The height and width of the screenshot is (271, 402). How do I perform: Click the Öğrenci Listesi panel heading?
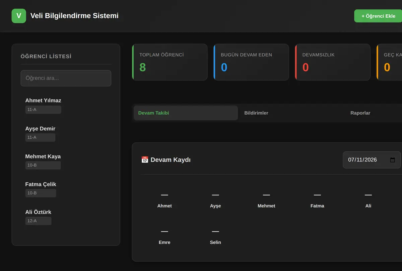(x=46, y=56)
